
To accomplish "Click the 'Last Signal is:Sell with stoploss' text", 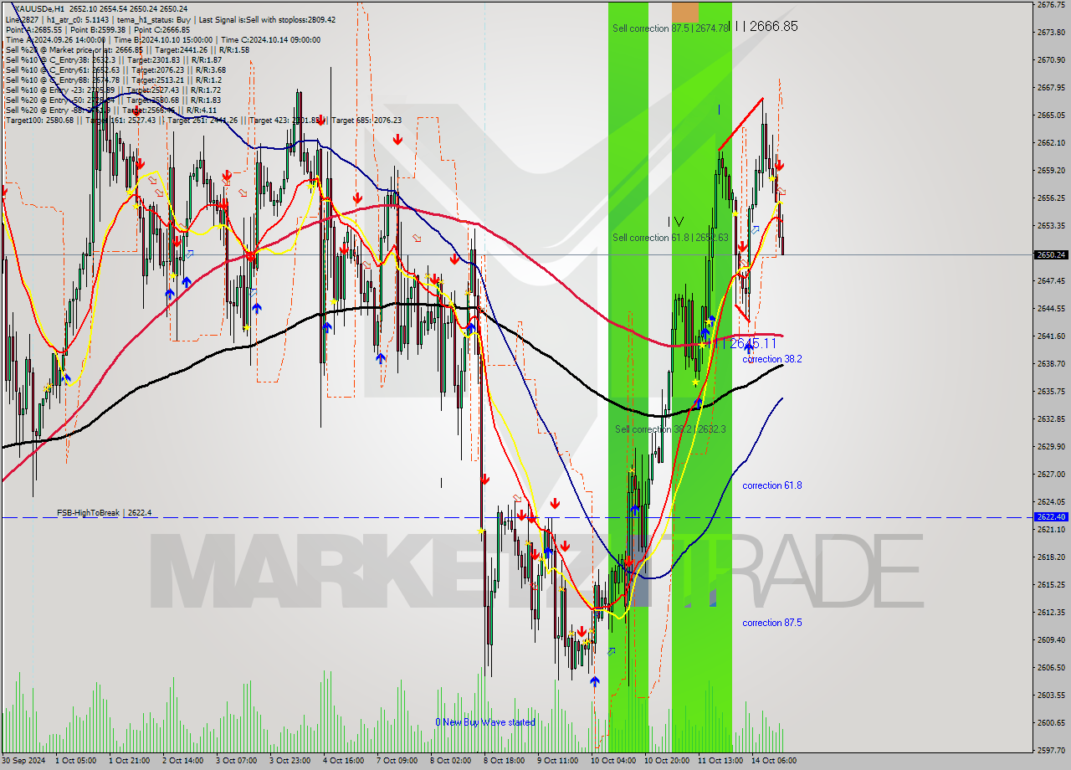I will point(267,19).
